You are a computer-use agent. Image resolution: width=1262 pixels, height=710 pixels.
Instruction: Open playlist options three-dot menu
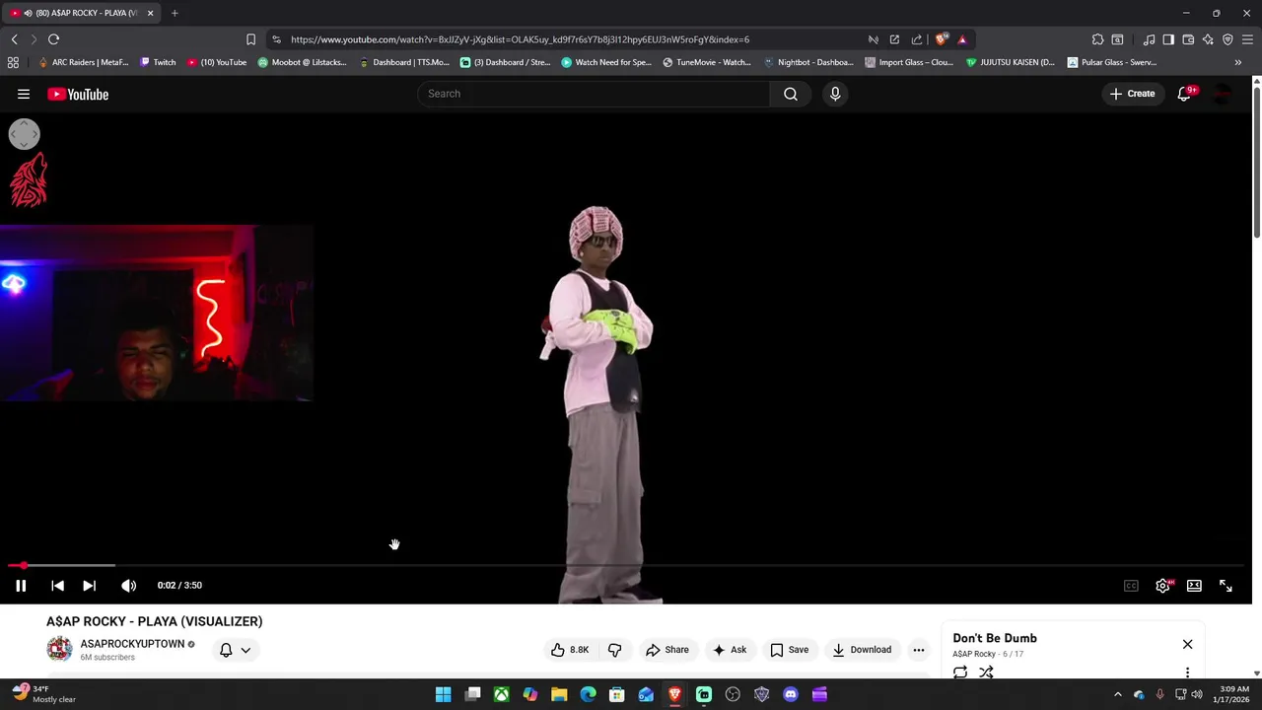[x=1187, y=673]
